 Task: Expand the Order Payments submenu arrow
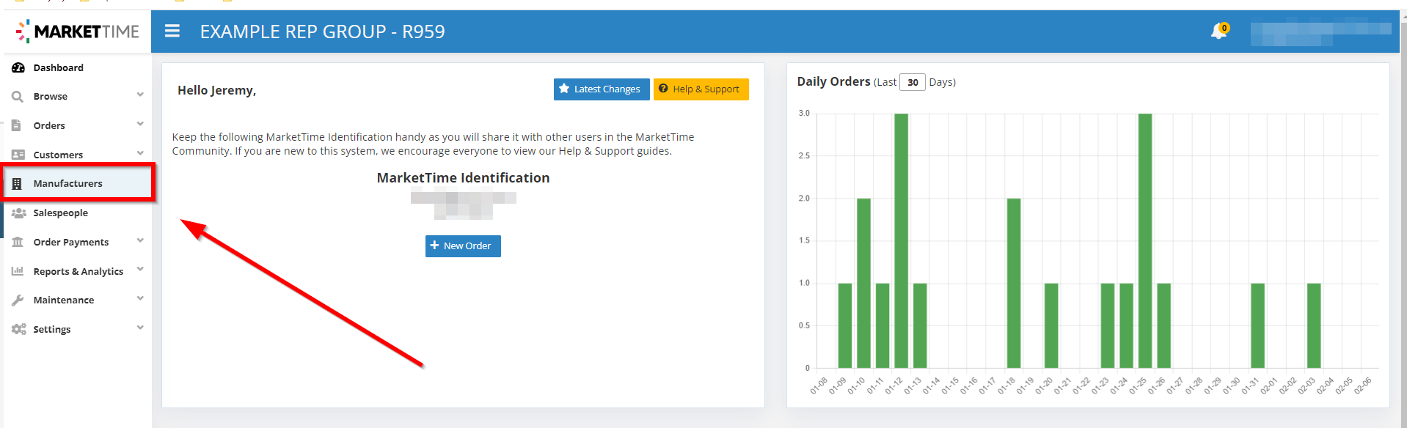pos(140,240)
